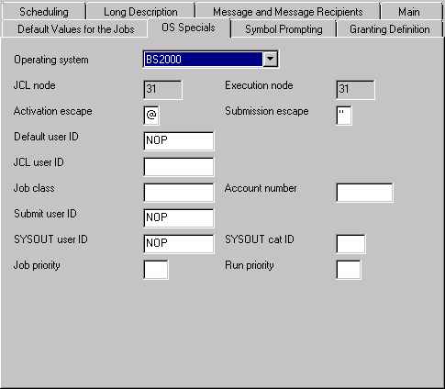This screenshot has height=389, width=445.
Task: Click the SYSOUT cat ID field
Action: click(350, 244)
